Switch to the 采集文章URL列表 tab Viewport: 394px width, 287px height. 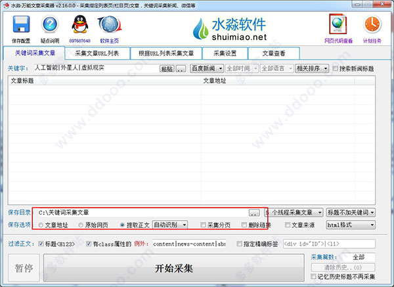coord(97,53)
